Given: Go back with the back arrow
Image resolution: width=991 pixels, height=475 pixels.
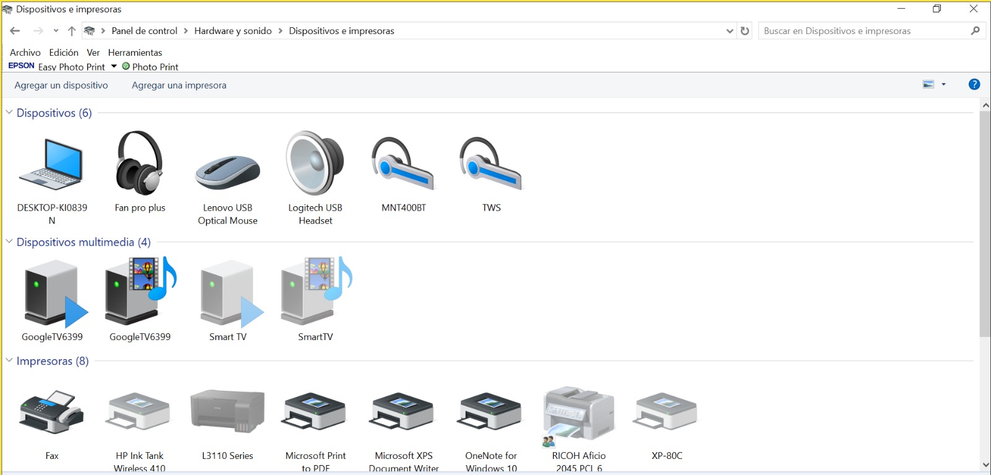Looking at the screenshot, I should [x=15, y=31].
